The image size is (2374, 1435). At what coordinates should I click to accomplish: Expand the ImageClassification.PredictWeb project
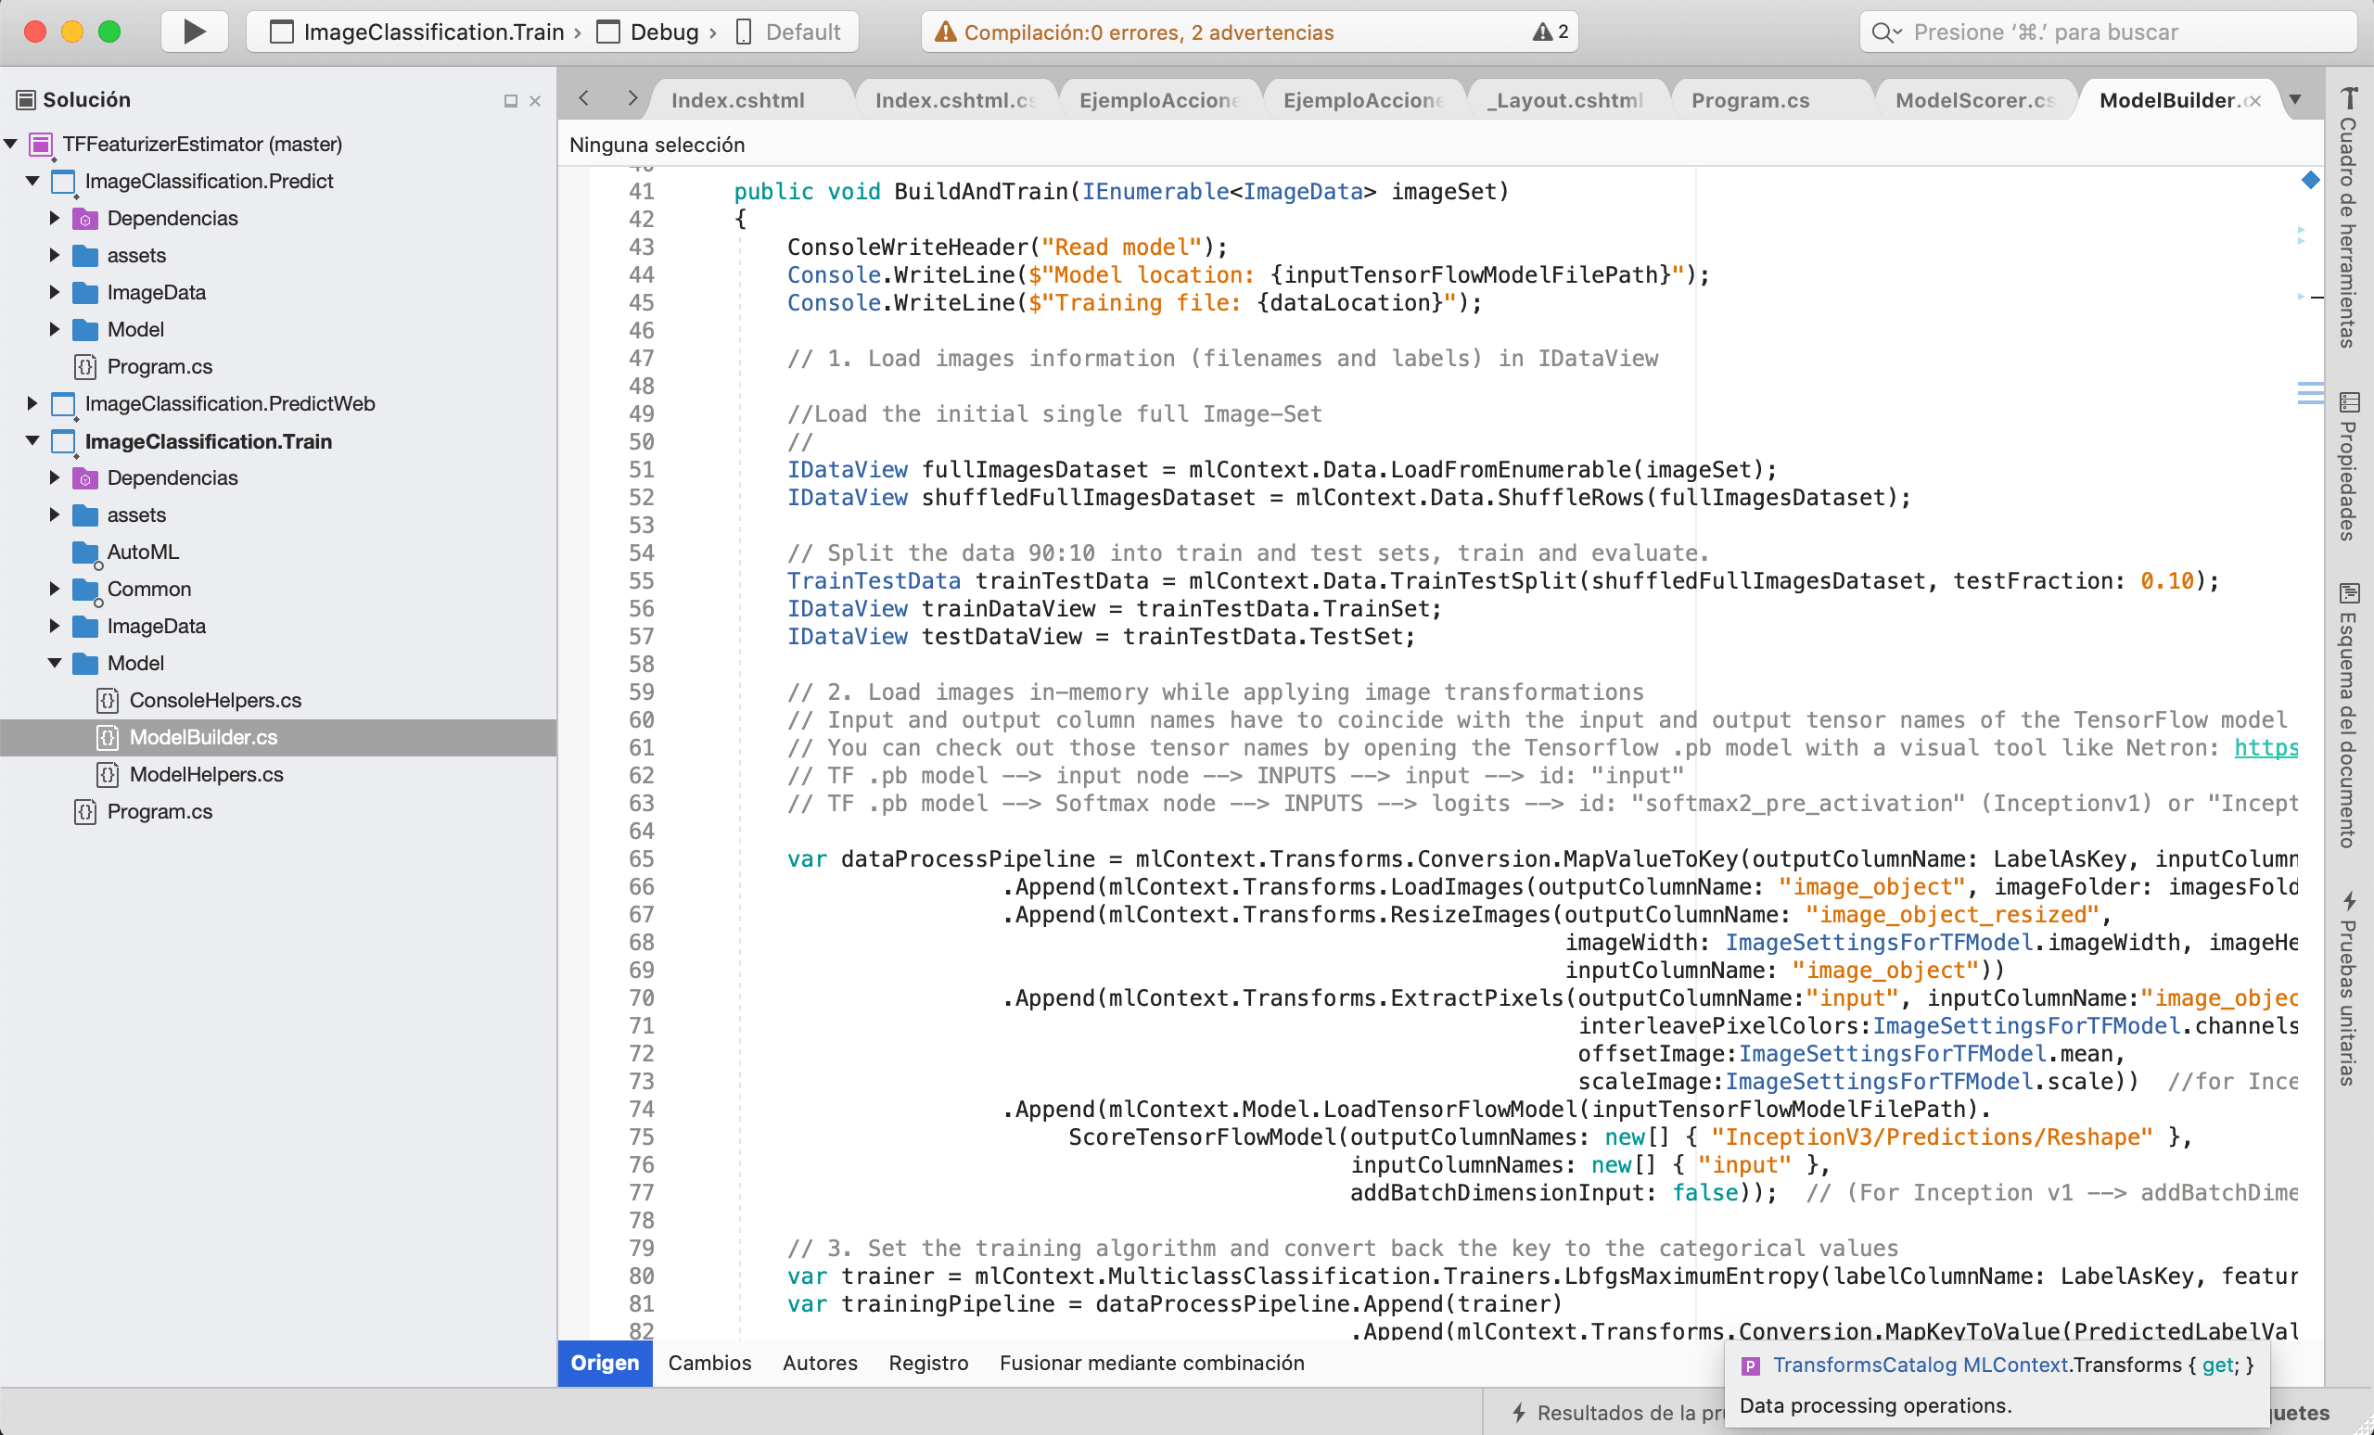click(32, 403)
